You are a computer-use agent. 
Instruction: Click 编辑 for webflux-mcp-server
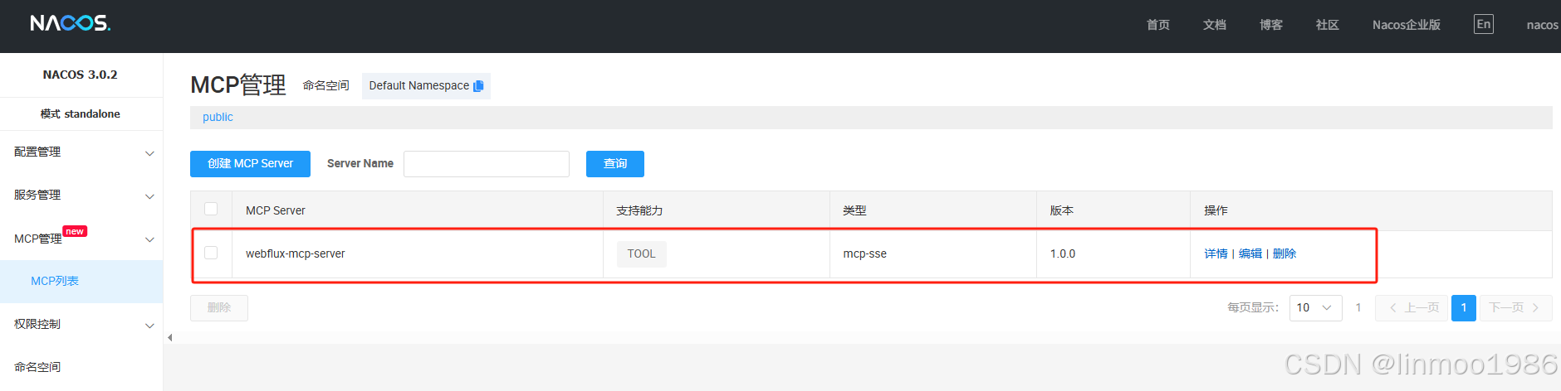pyautogui.click(x=1250, y=253)
